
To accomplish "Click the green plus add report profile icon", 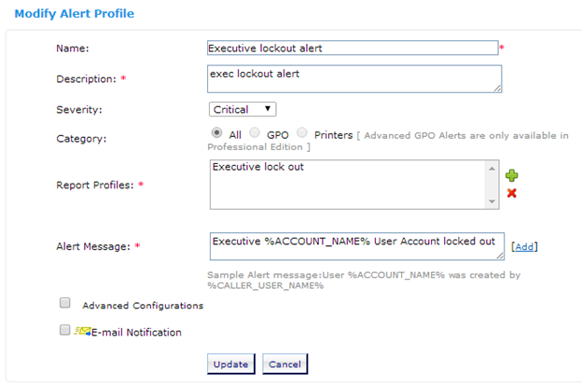I will [x=511, y=175].
